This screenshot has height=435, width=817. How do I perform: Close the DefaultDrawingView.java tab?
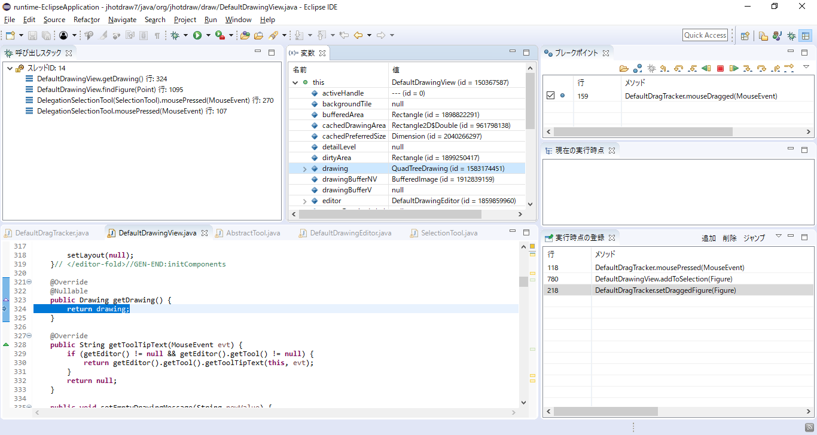pos(204,233)
